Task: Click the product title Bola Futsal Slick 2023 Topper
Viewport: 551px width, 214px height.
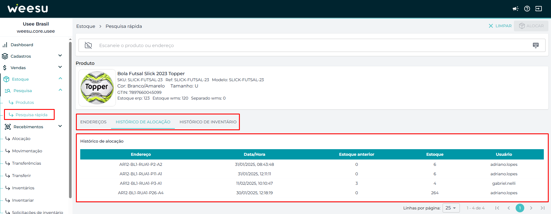Action: [151, 73]
